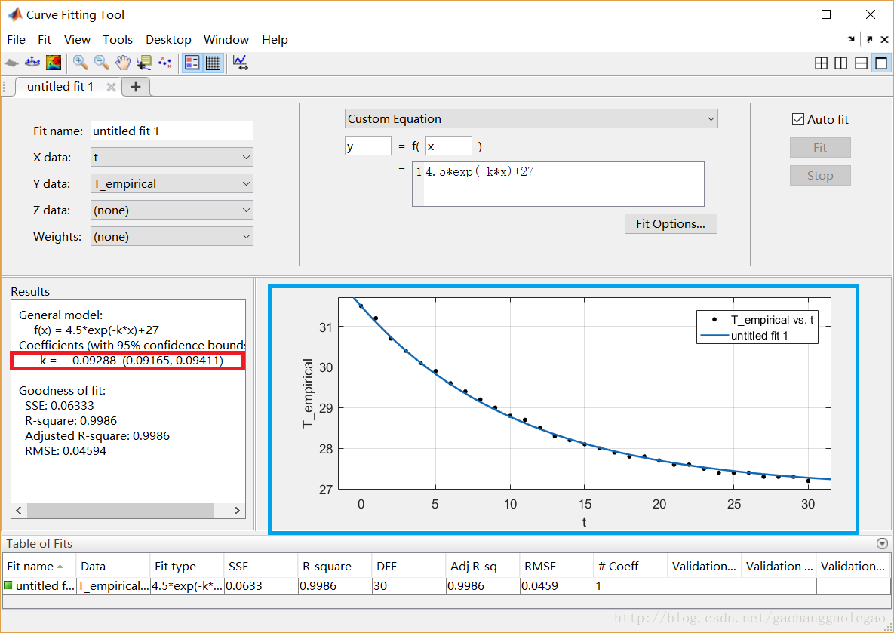Click the 'T_empirical vs. t' legend entry
The image size is (894, 633).
click(x=762, y=320)
